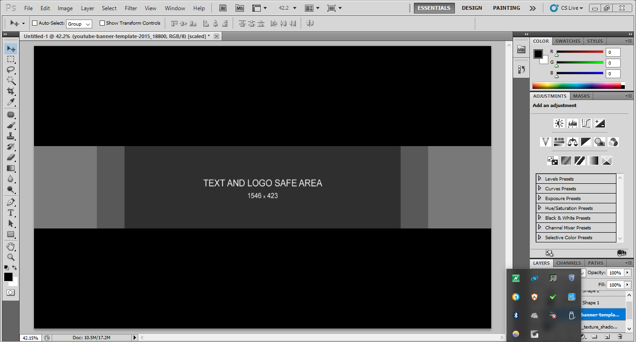Add a Vibrance adjustment icon
Image resolution: width=636 pixels, height=342 pixels.
click(x=546, y=142)
